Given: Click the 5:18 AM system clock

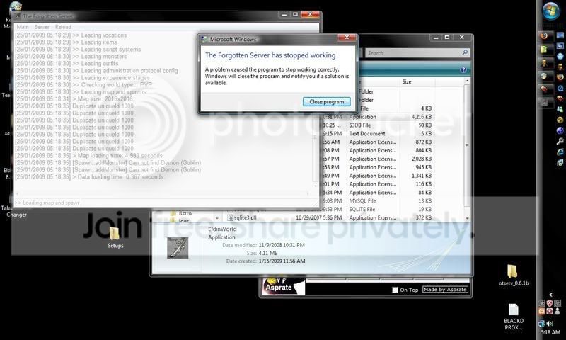Looking at the screenshot, I should click(x=550, y=332).
